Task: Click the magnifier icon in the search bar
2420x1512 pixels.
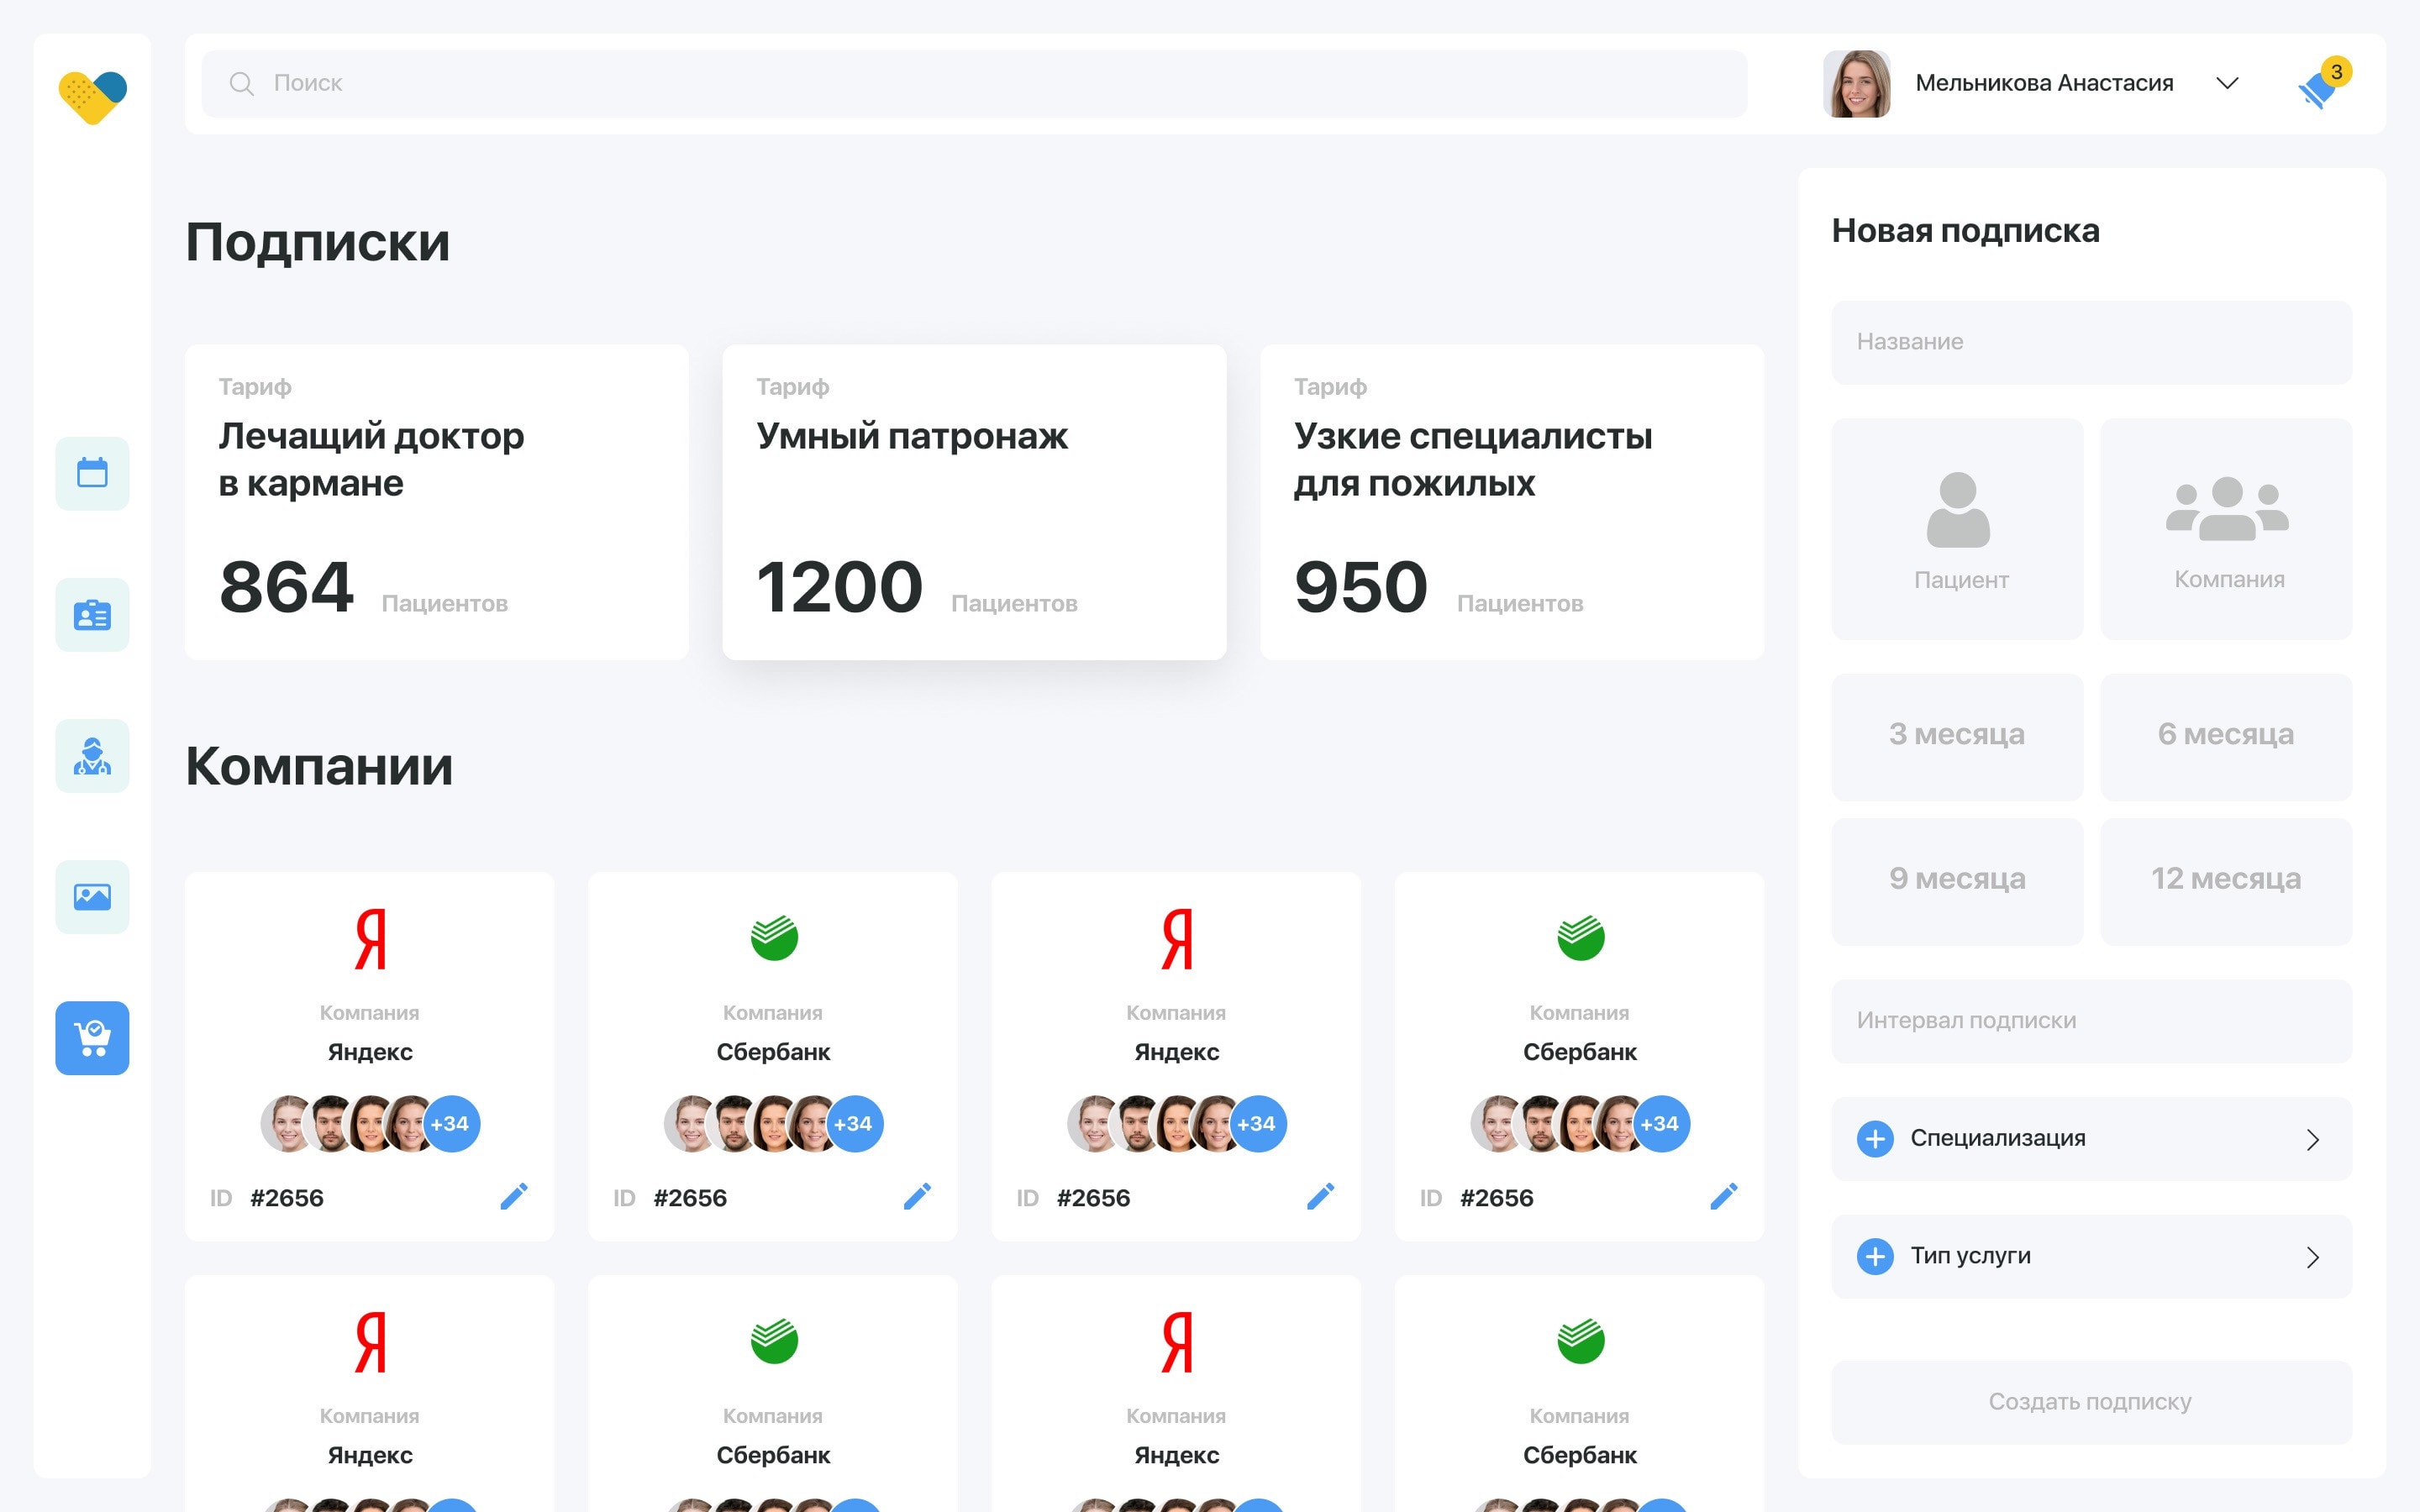Action: (x=241, y=83)
